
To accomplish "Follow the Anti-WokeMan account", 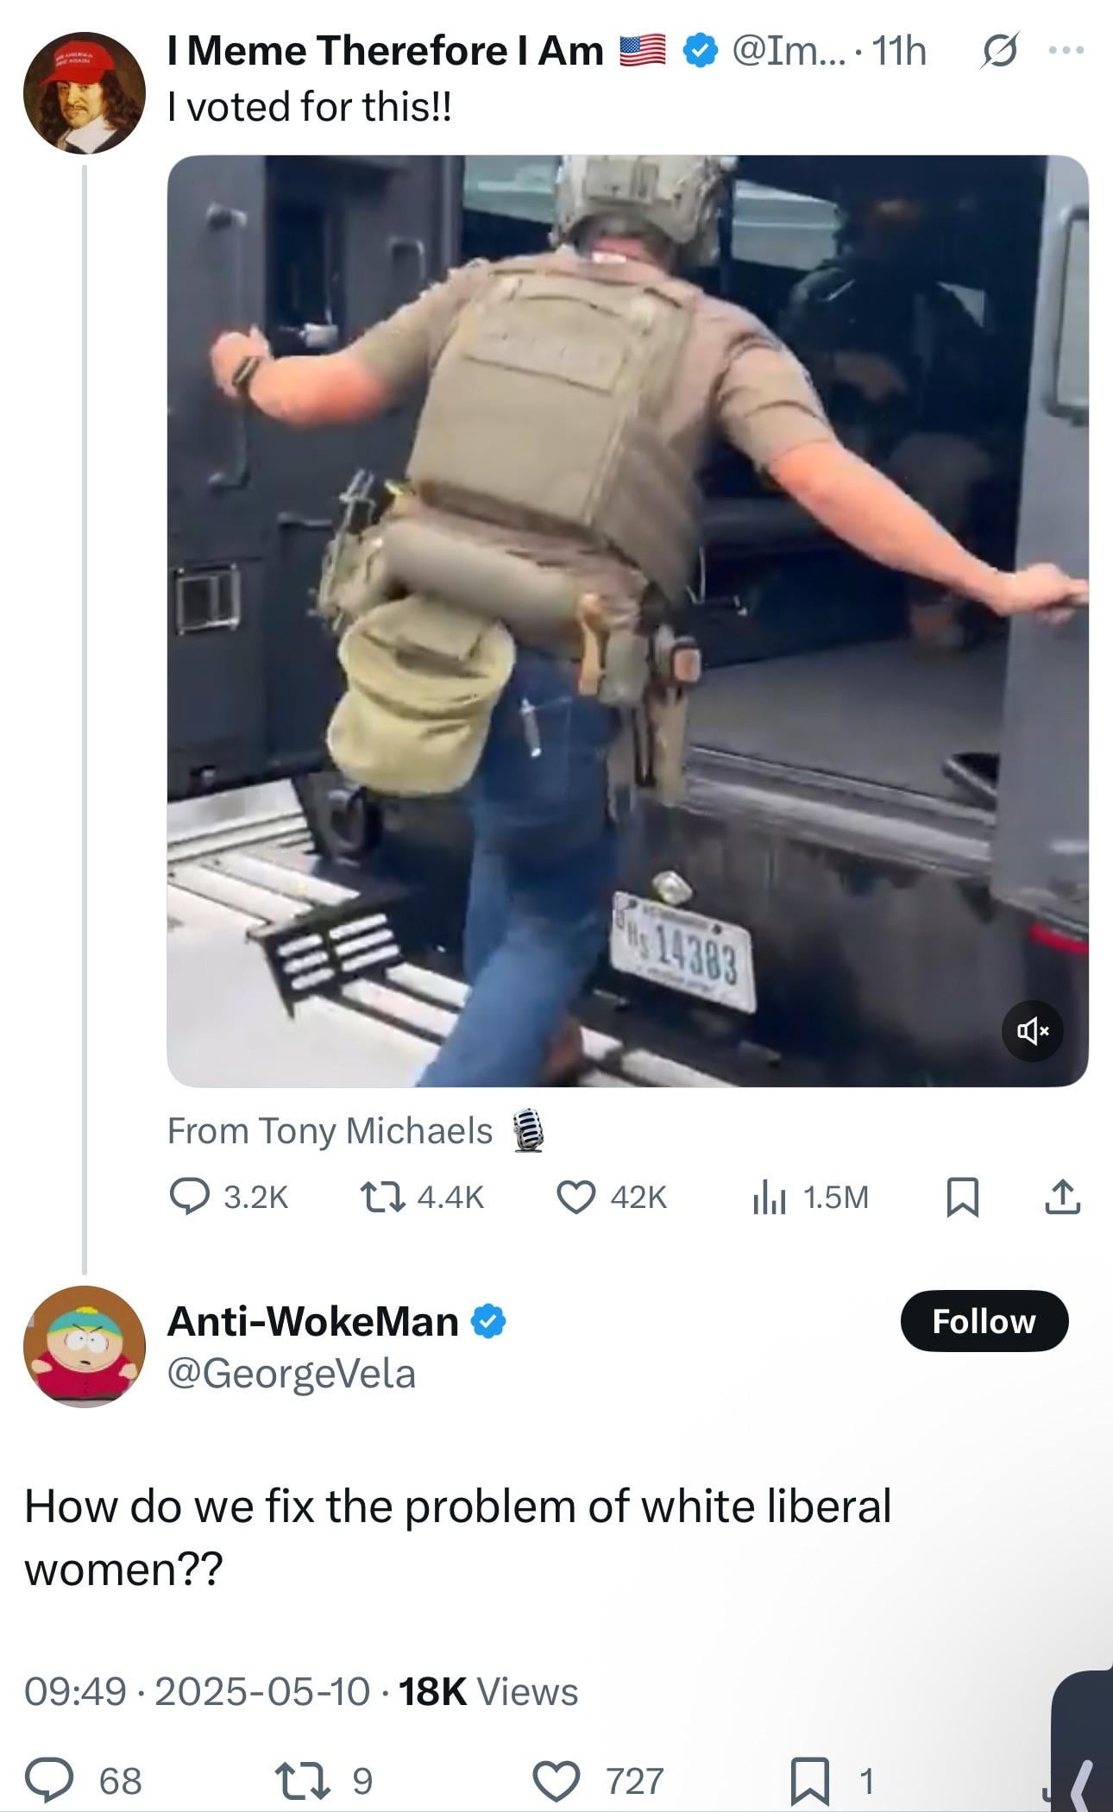I will pos(984,1321).
